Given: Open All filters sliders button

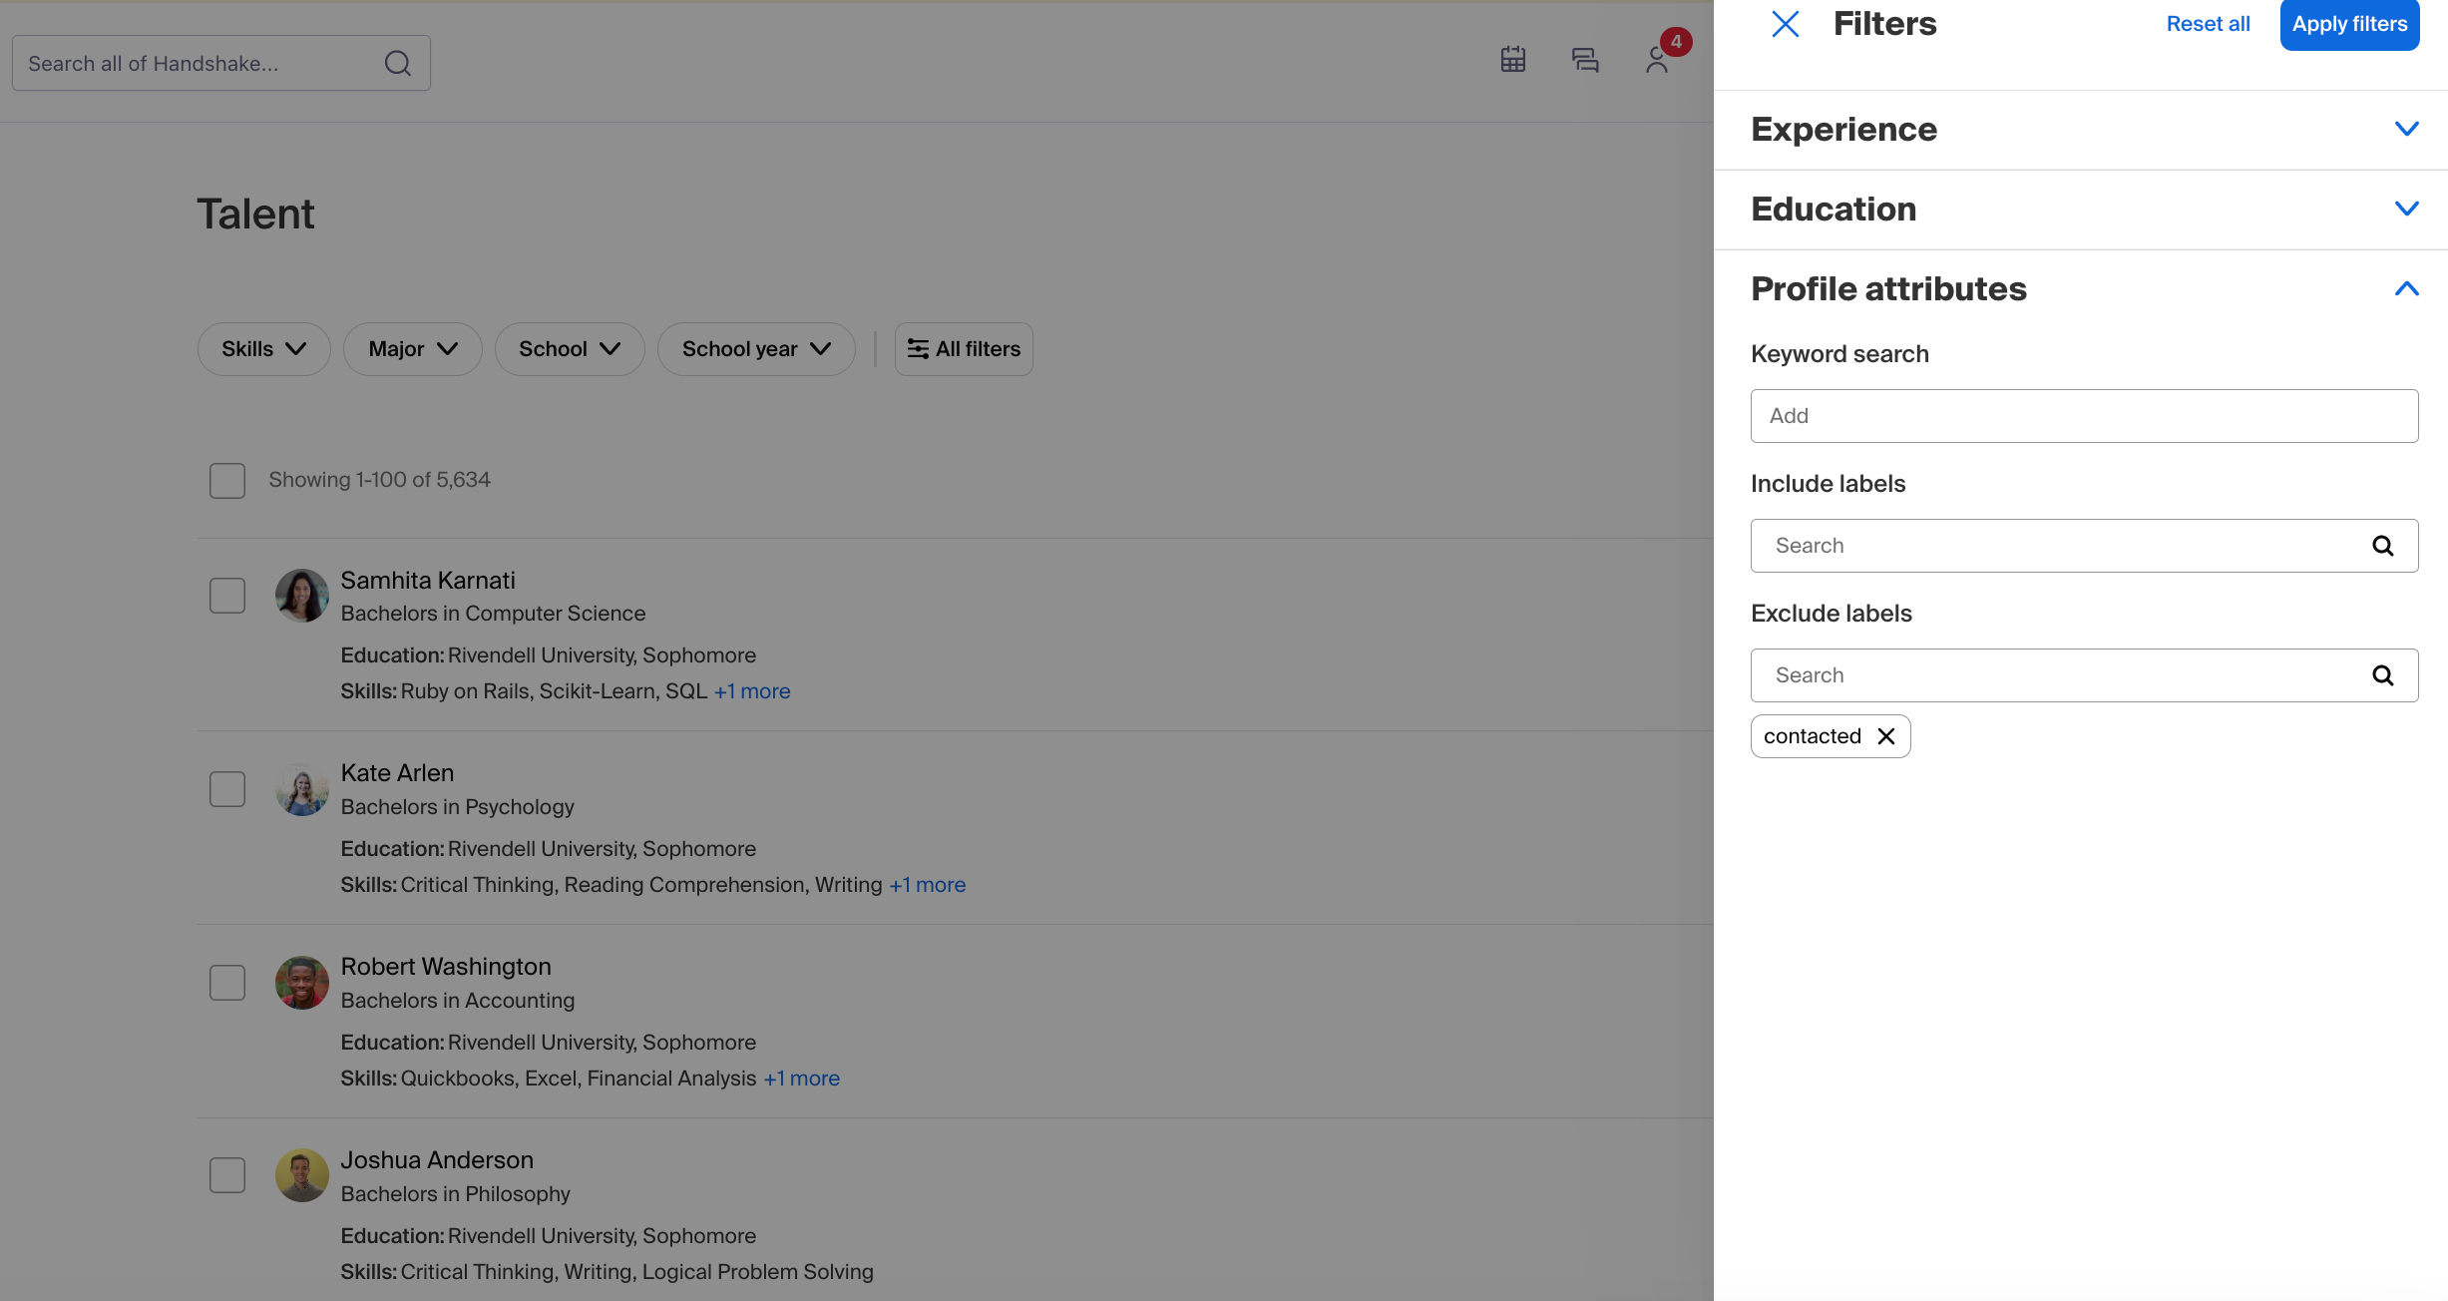Looking at the screenshot, I should pyautogui.click(x=964, y=349).
